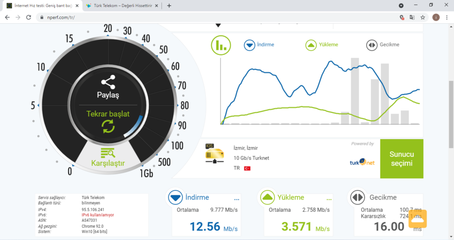
Task: Click the scrollbar down arrow
Action: (451, 237)
